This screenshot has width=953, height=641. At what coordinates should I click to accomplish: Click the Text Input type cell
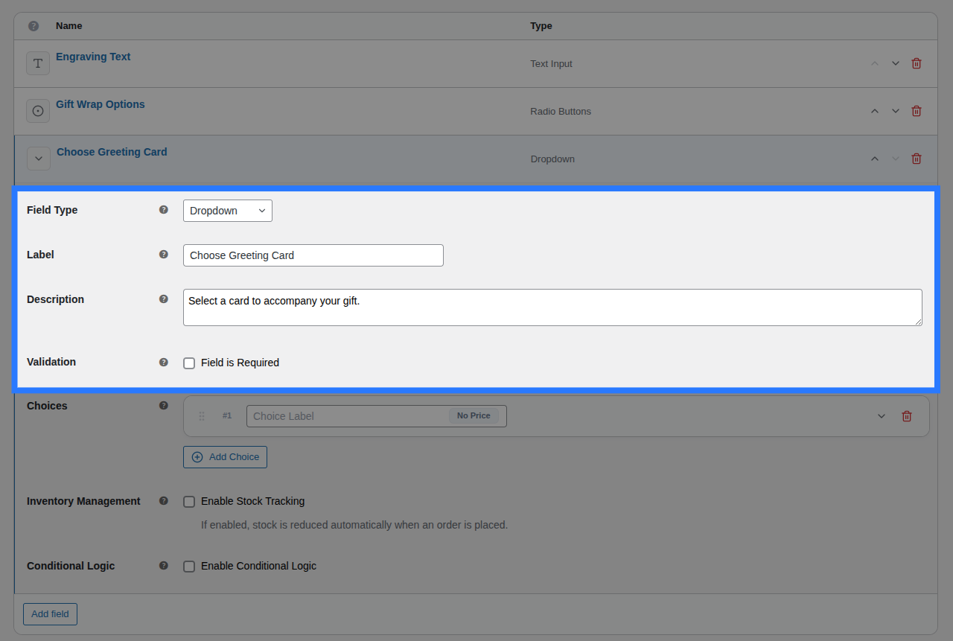(x=552, y=64)
